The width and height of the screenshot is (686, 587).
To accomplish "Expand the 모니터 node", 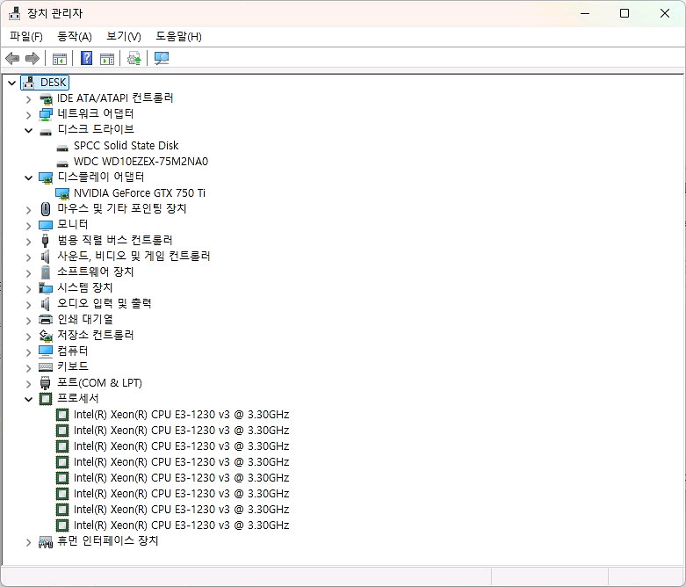I will pyautogui.click(x=28, y=226).
